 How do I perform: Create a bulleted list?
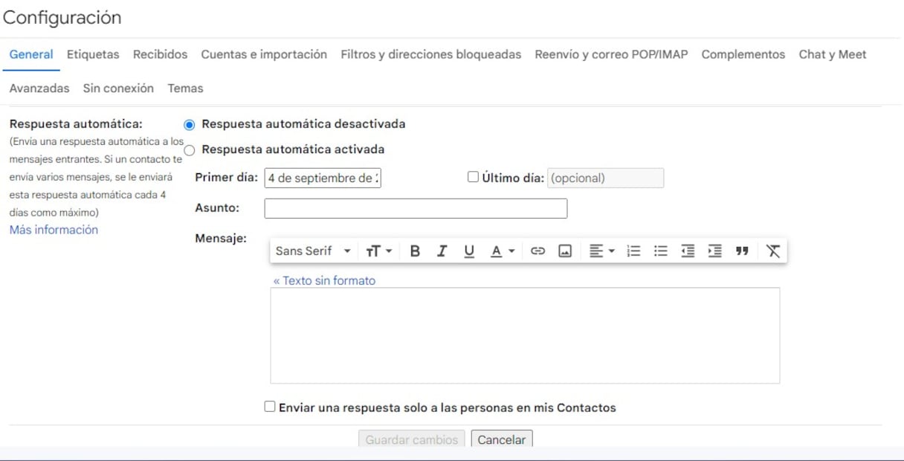coord(660,251)
